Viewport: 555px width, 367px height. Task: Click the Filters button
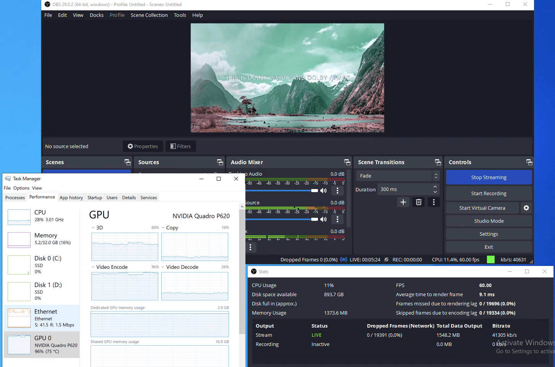180,146
